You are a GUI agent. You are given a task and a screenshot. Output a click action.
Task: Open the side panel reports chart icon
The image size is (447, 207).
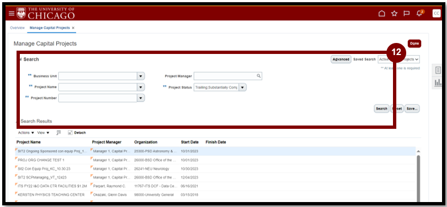(x=438, y=83)
